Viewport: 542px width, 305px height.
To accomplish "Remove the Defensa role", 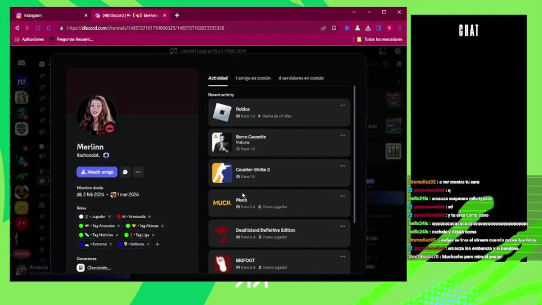I will [x=148, y=244].
